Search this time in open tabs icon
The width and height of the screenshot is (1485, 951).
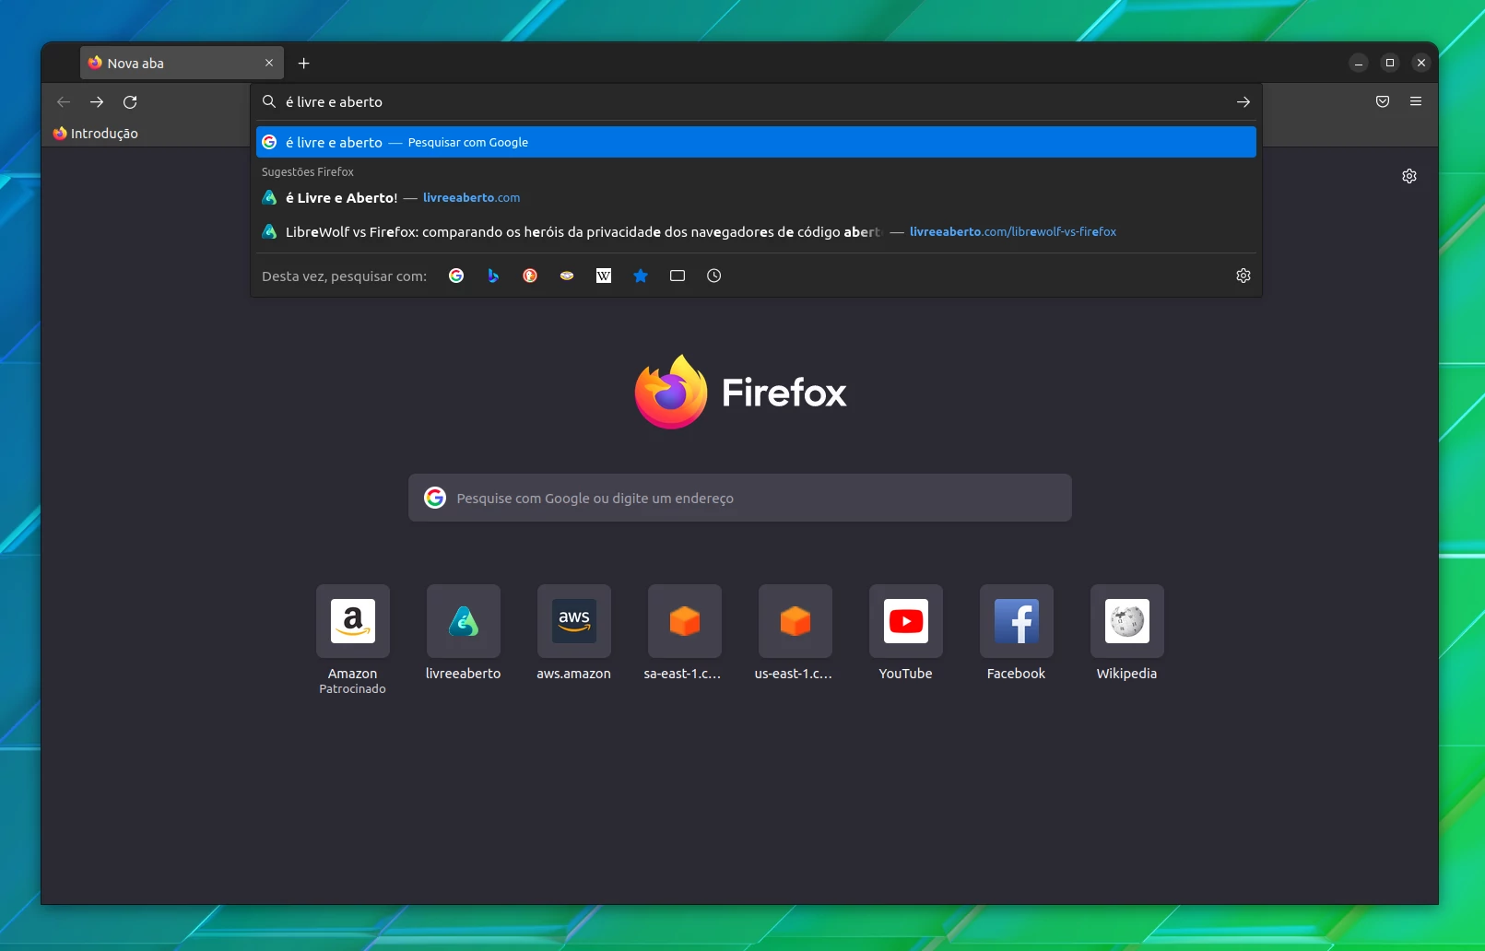678,276
